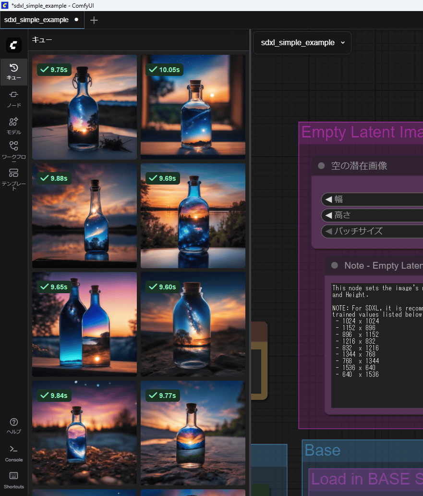
Task: Open the Workflows (ワークフロー) panel
Action: [13, 150]
